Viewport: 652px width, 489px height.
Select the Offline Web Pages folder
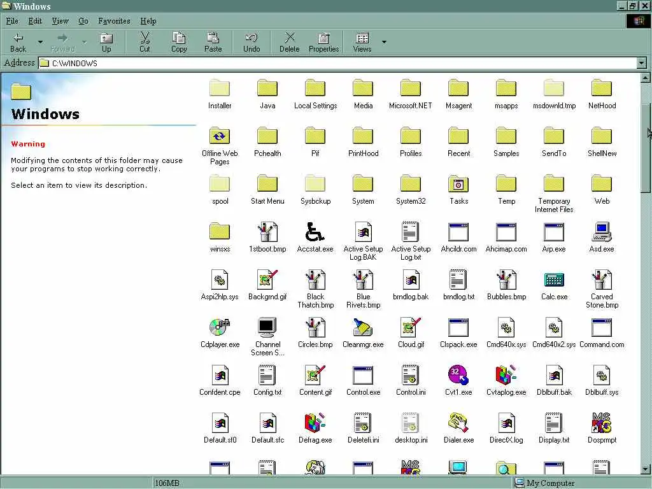[x=220, y=136]
